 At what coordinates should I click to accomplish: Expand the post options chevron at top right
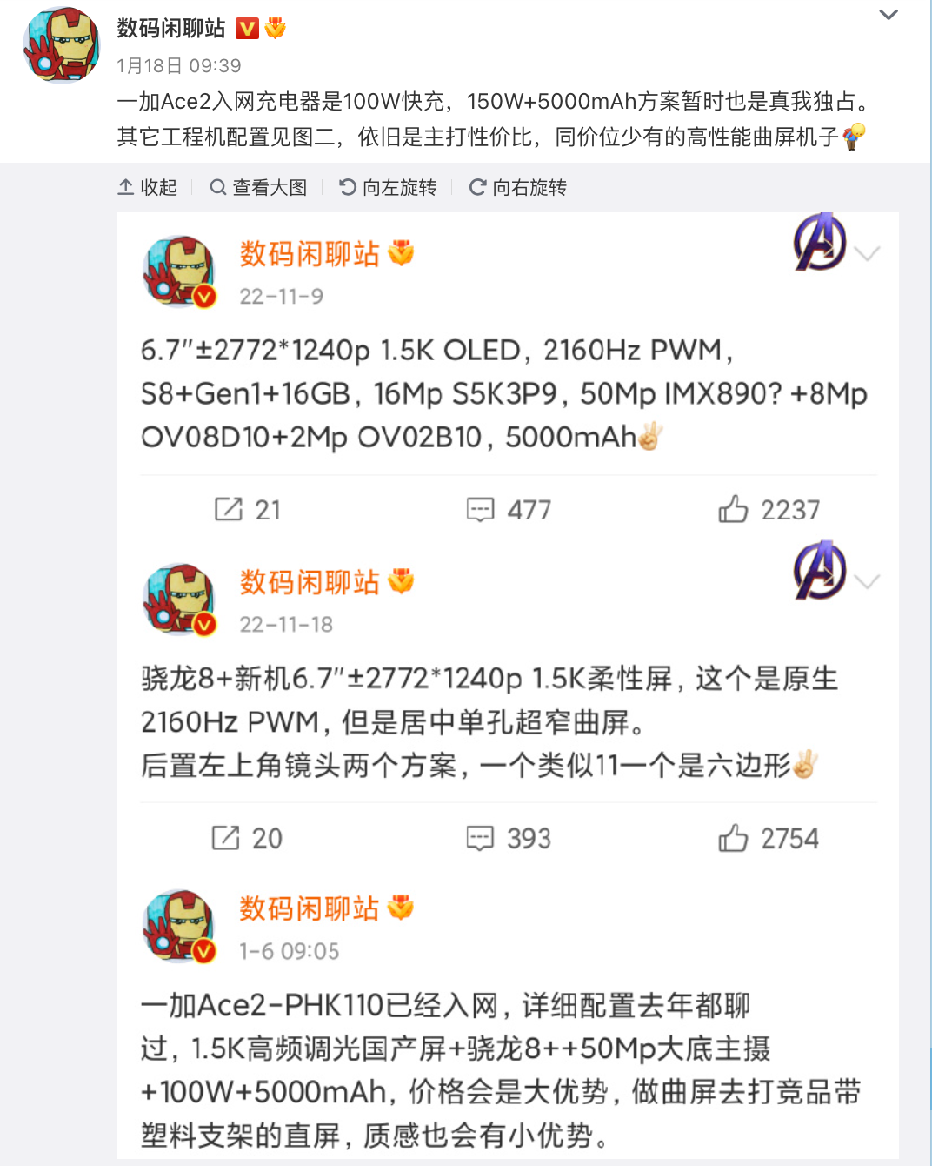coord(889,15)
